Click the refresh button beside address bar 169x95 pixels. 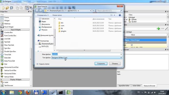tap(93, 11)
